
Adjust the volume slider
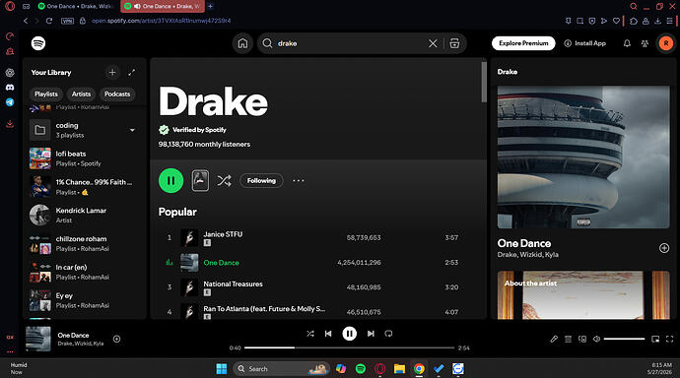[624, 339]
